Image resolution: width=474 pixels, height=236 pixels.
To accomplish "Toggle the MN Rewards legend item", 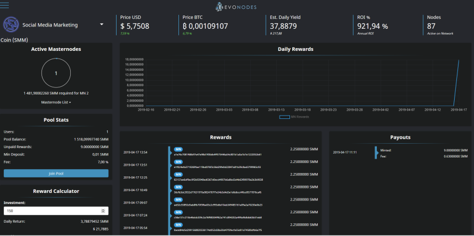I will coord(294,117).
